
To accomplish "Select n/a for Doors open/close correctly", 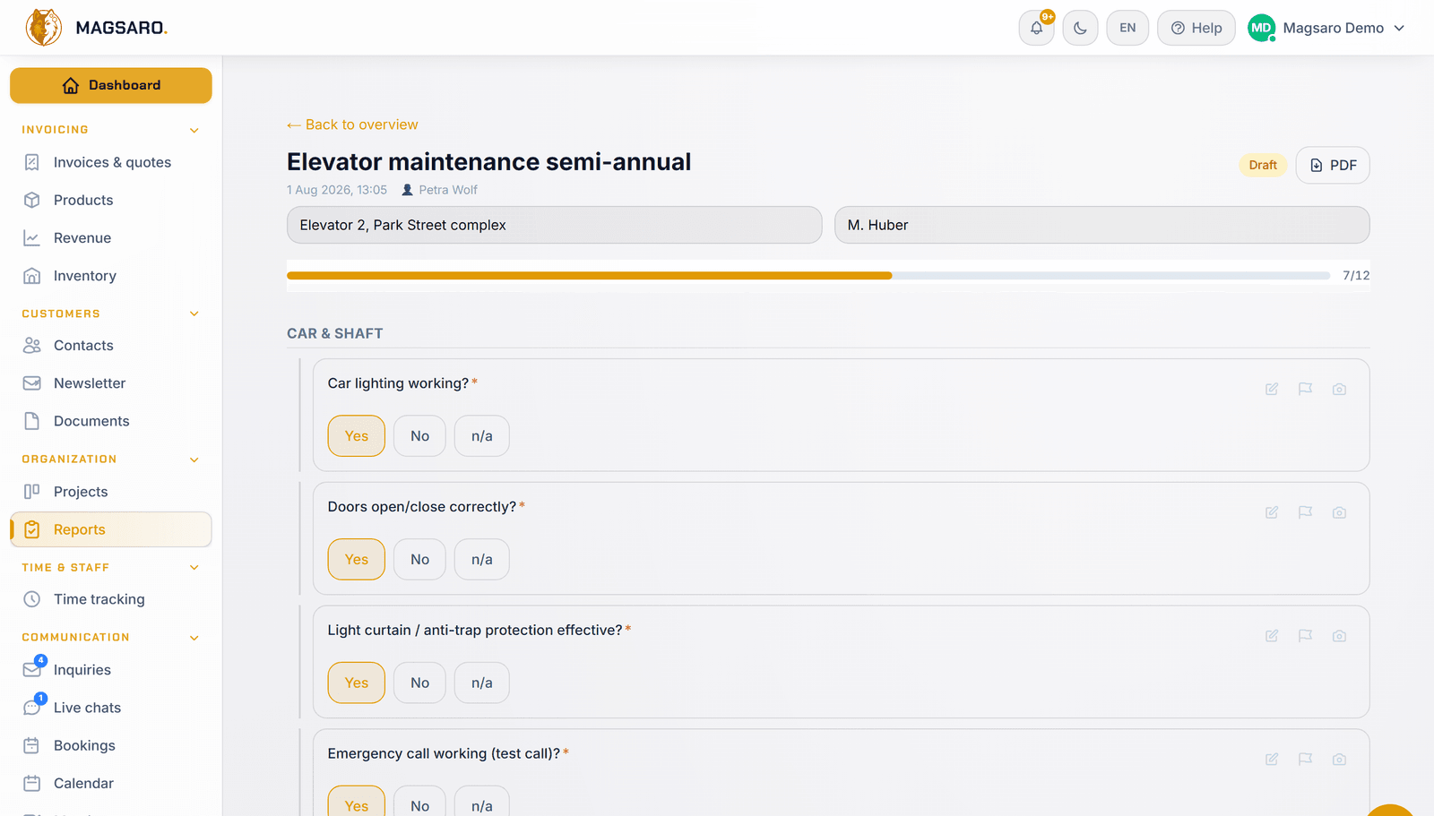I will [482, 560].
